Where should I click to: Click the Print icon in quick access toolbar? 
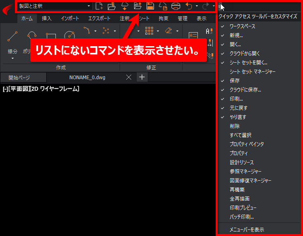coord(176,6)
